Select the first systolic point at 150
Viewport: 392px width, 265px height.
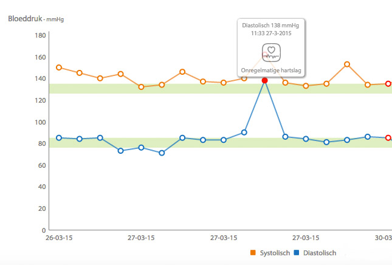tap(59, 67)
